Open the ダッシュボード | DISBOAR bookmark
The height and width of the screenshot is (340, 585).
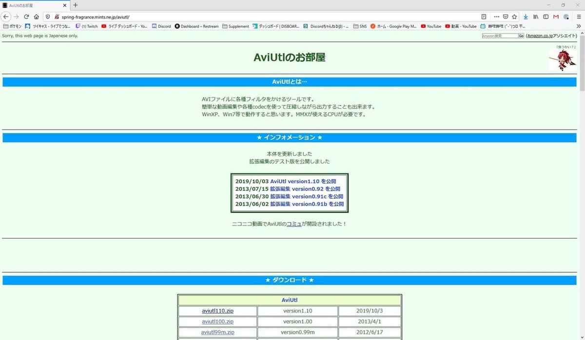tap(276, 26)
